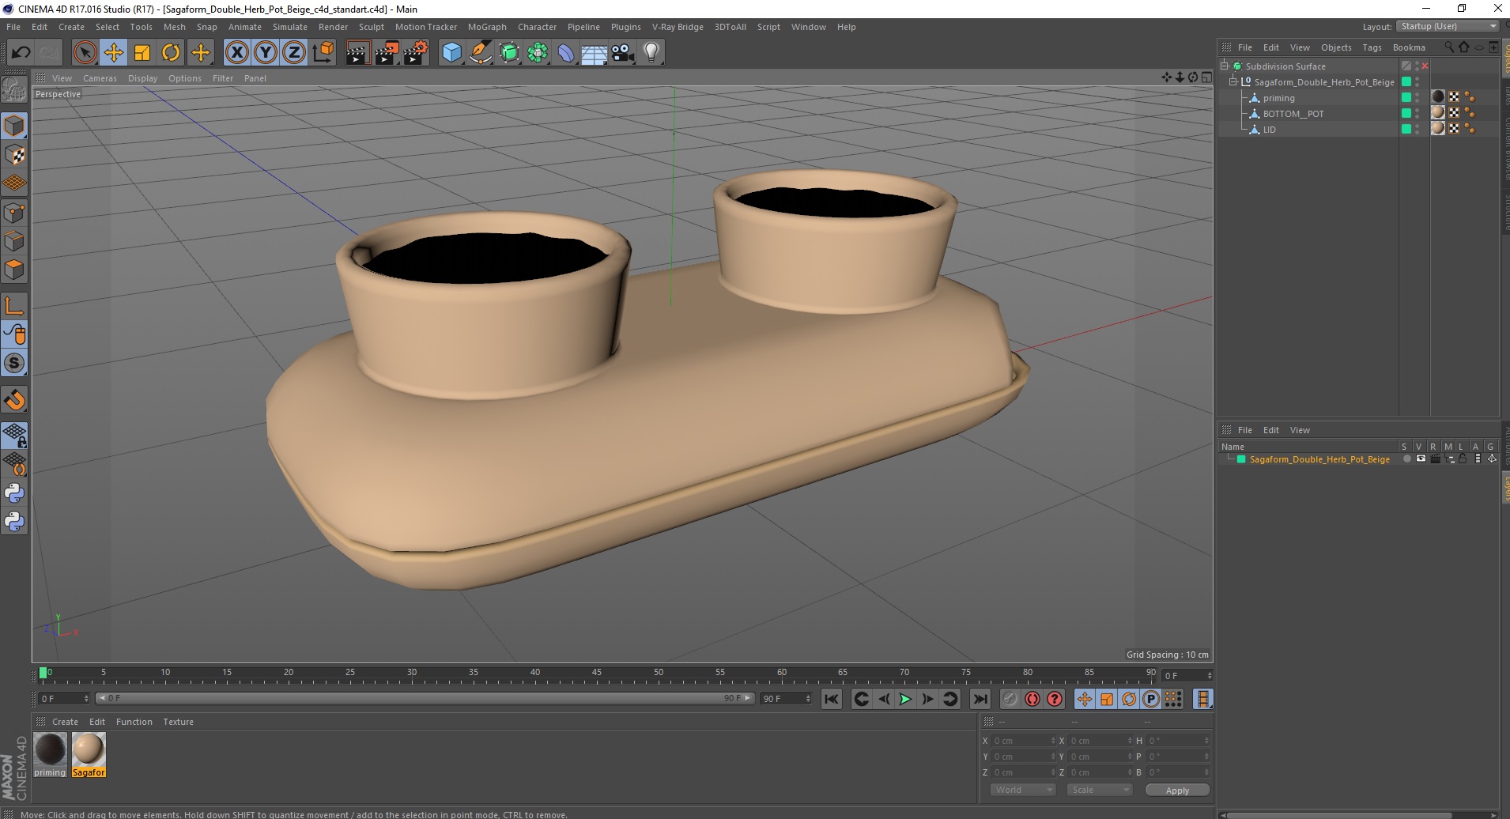1510x819 pixels.
Task: Go to start of animation
Action: point(831,699)
